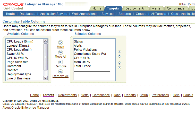
Task: Click the Remove All double-left icon
Action: (61, 72)
